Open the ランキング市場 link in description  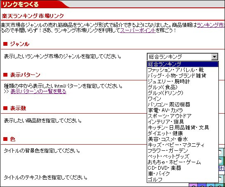[211, 25]
